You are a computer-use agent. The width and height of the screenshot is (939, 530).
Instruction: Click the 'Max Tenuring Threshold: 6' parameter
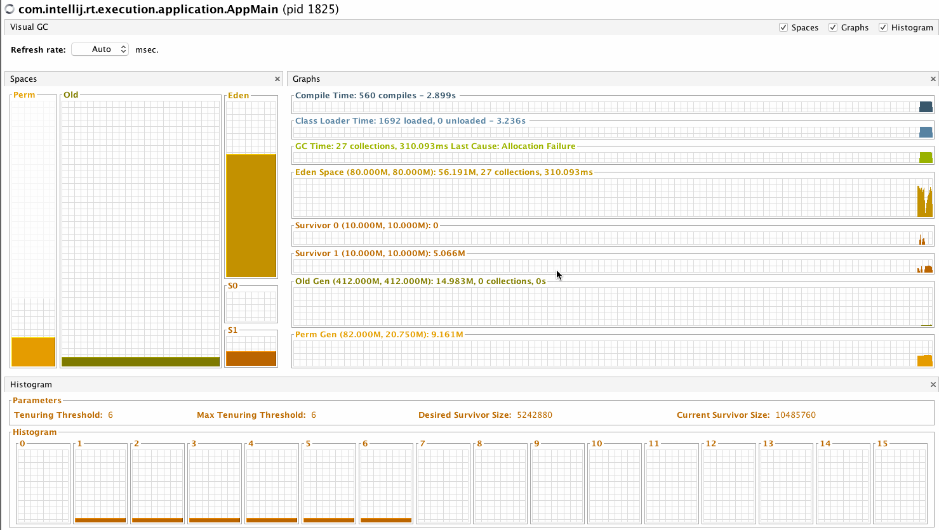256,415
